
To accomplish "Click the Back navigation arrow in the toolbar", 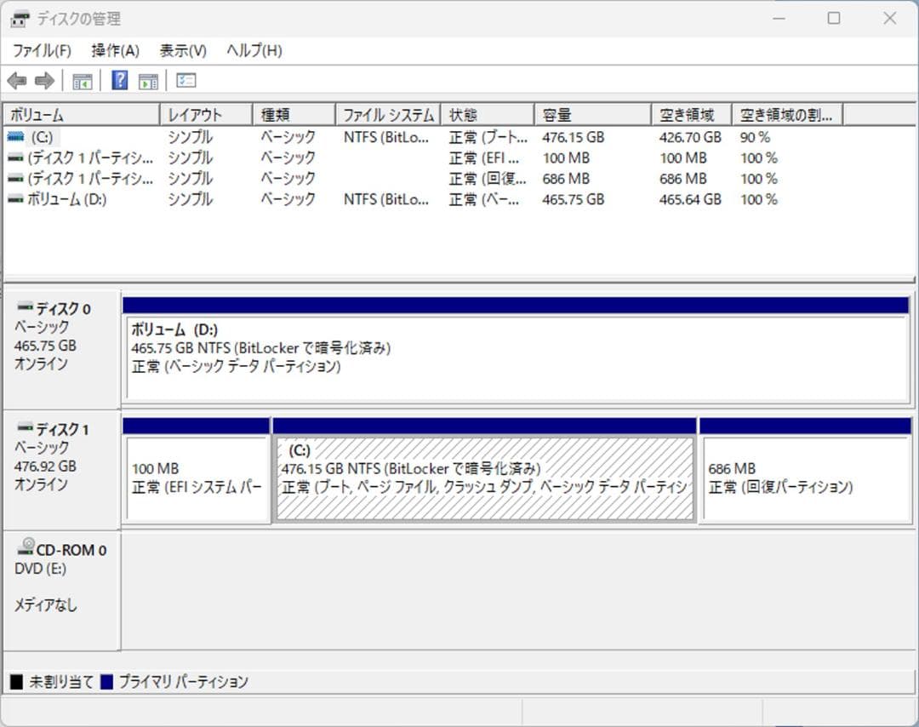I will click(x=17, y=80).
